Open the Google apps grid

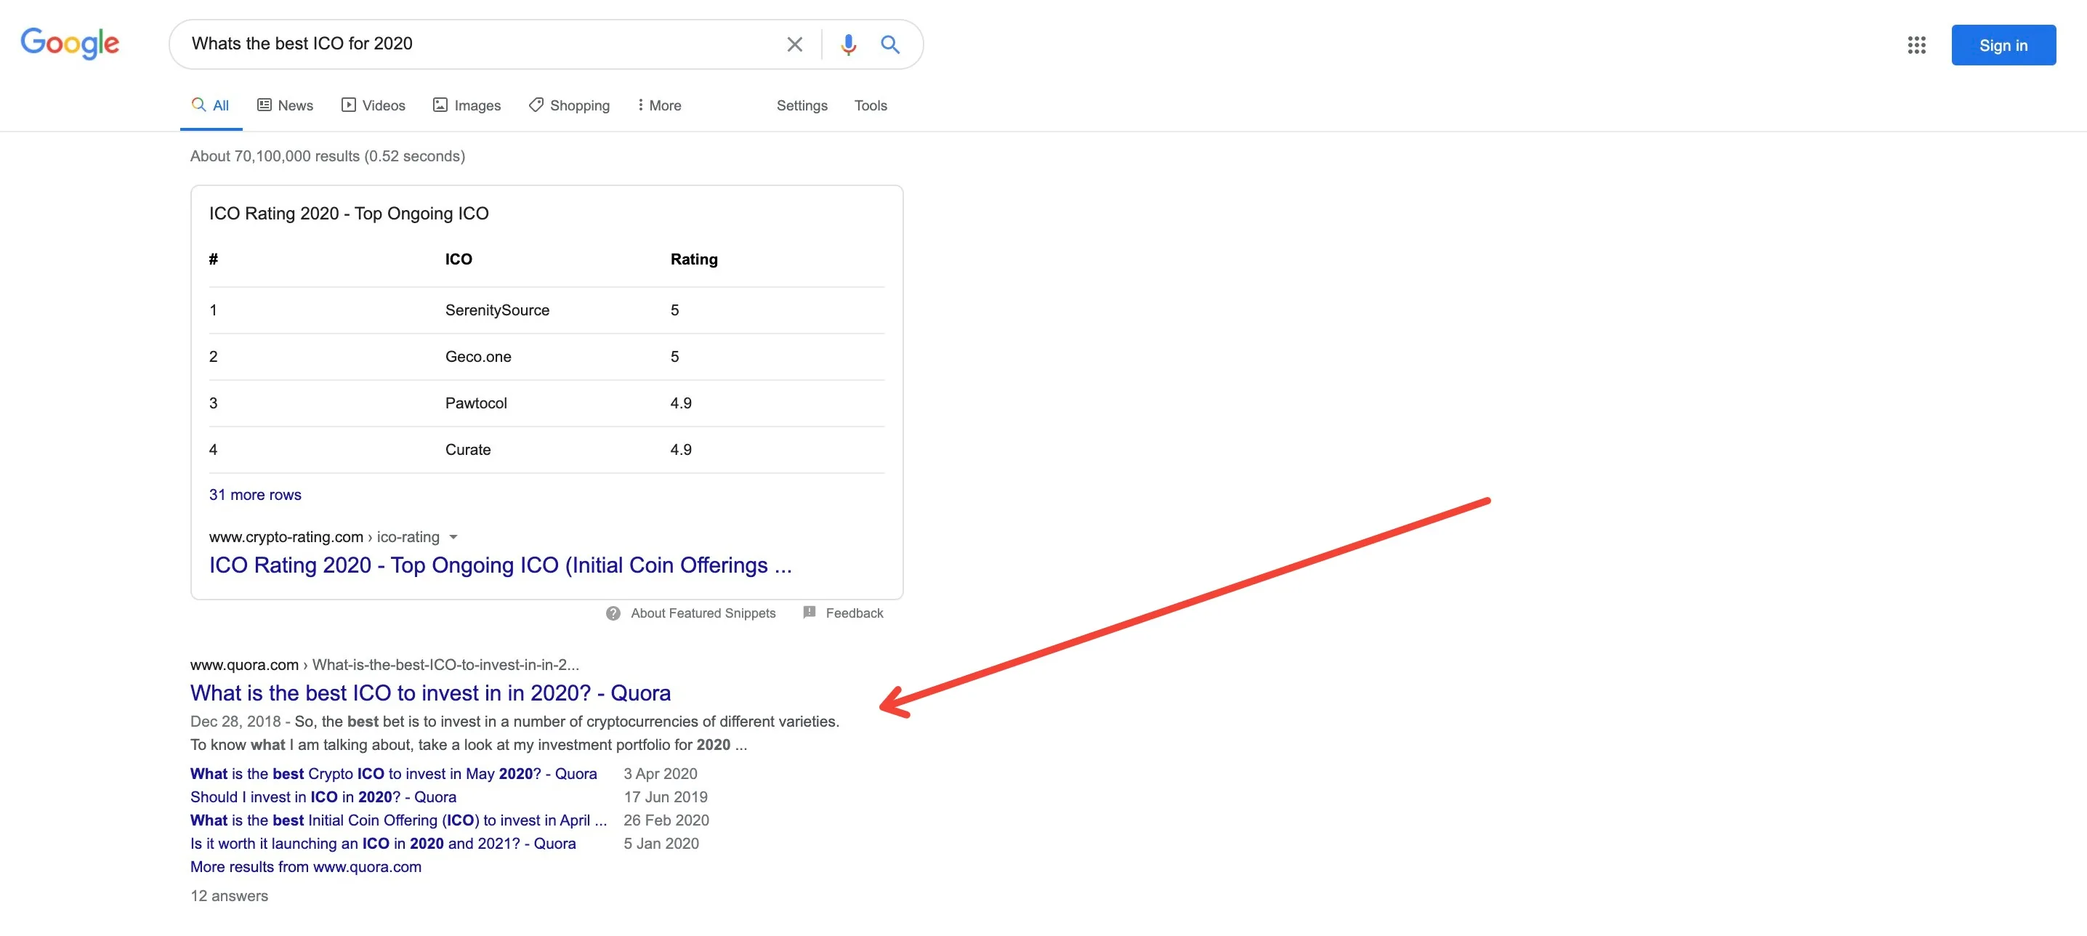pos(1916,45)
